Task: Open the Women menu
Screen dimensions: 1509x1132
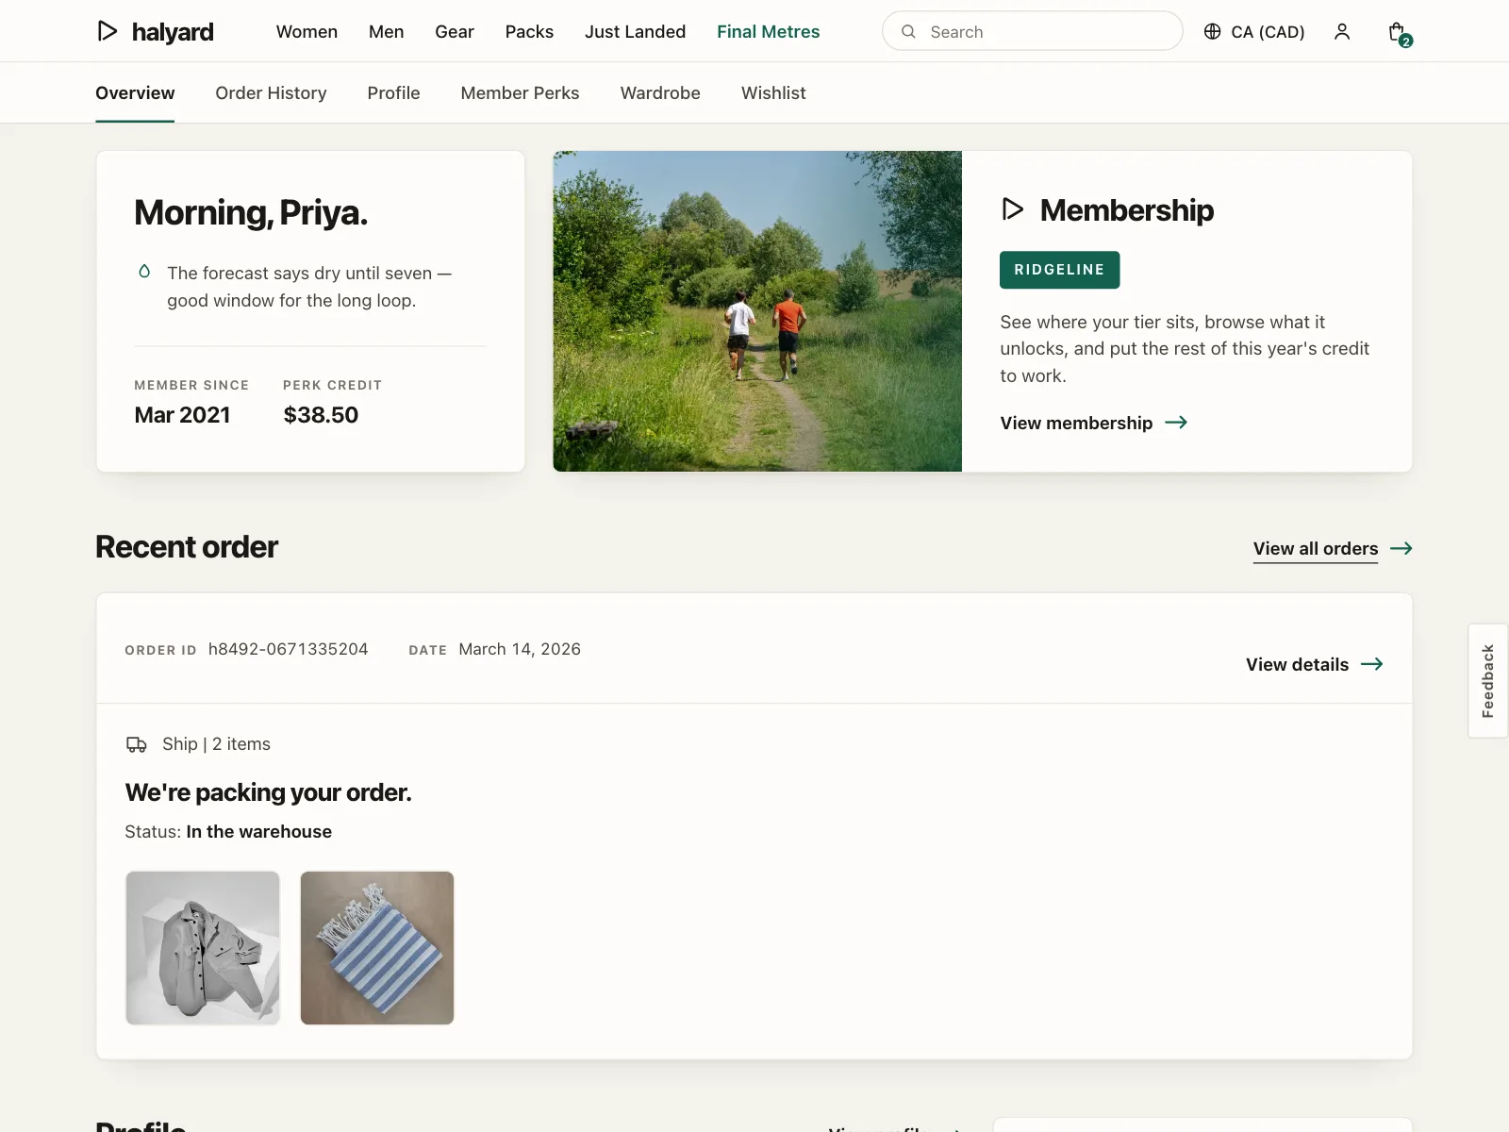Action: point(307,31)
